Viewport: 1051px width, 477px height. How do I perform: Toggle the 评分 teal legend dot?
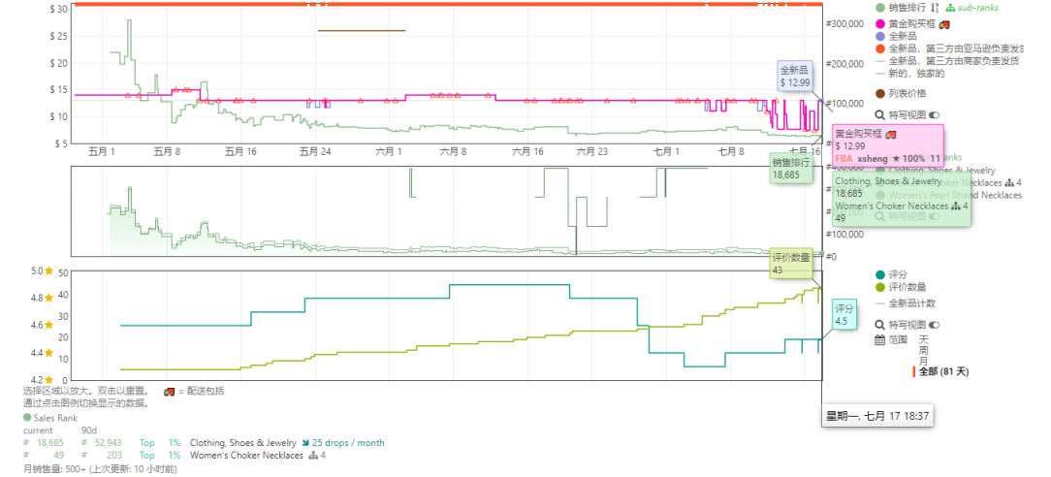(x=880, y=274)
